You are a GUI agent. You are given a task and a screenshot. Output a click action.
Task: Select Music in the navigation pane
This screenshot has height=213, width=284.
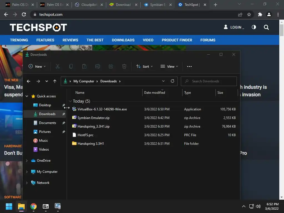(x=44, y=141)
